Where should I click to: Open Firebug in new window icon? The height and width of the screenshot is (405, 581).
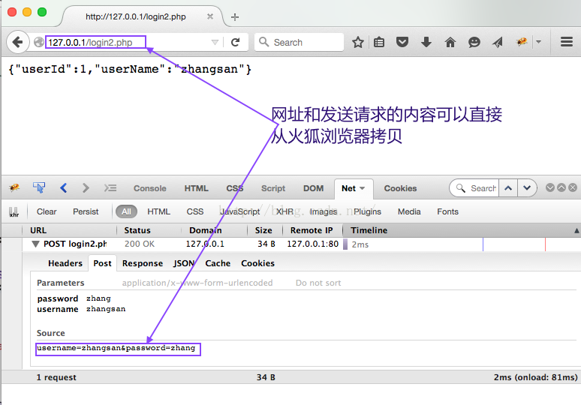pos(561,187)
